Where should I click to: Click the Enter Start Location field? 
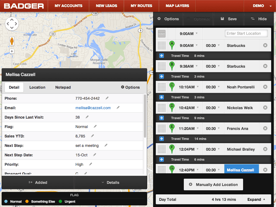246,33
